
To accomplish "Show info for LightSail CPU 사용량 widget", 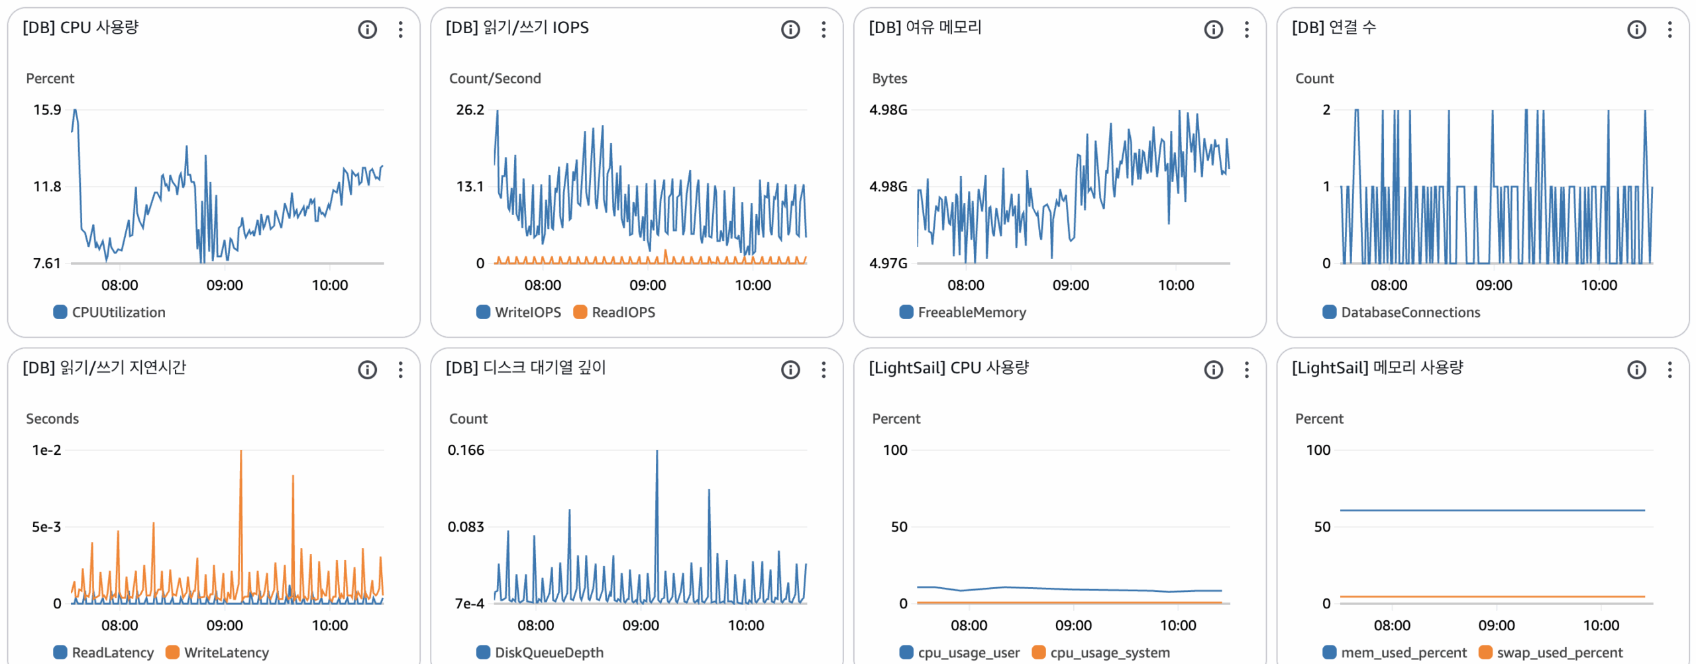I will (x=1213, y=369).
